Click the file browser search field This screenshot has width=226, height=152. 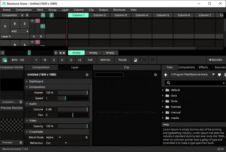click(195, 83)
